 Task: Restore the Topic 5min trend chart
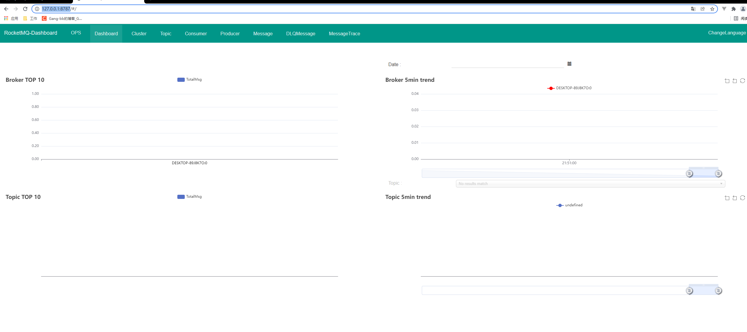pos(743,198)
